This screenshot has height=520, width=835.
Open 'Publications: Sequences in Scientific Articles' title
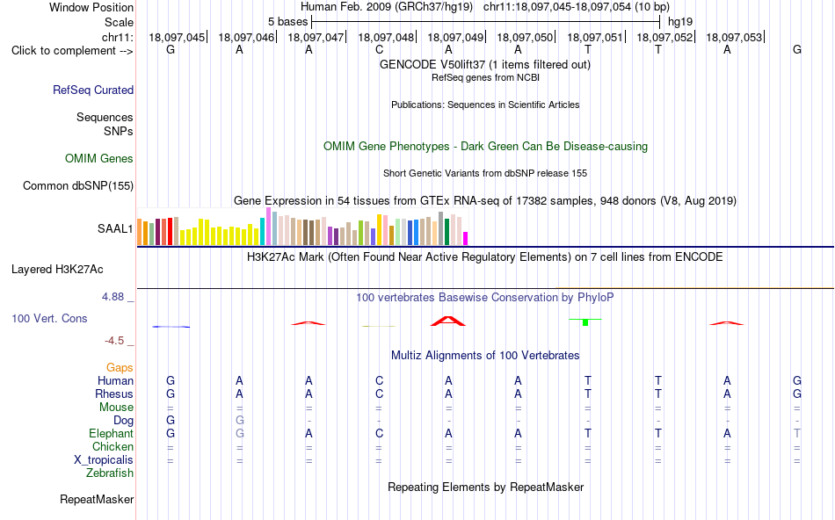coord(485,105)
